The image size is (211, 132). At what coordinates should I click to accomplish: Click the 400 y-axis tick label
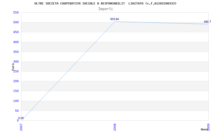click(x=16, y=42)
